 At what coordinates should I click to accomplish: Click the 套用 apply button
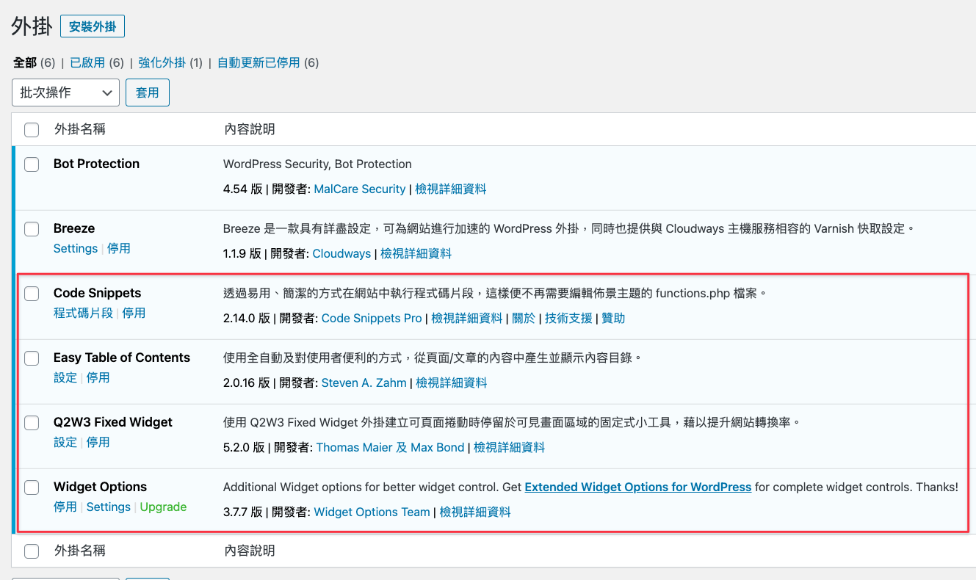tap(148, 93)
